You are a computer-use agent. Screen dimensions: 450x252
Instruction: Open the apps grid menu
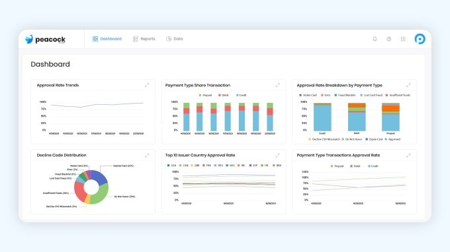point(403,39)
